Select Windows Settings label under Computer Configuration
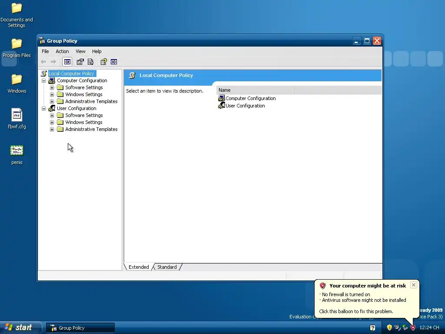The image size is (445, 334). (x=84, y=94)
